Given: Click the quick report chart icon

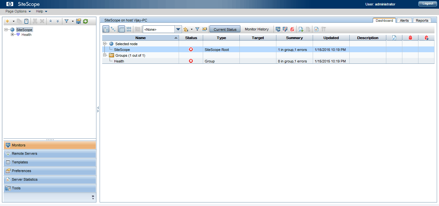Looking at the screenshot, I should [317, 29].
